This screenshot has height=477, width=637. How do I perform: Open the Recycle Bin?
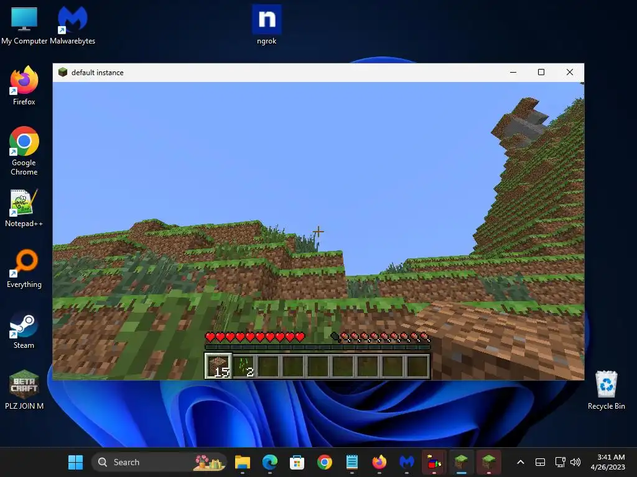606,389
